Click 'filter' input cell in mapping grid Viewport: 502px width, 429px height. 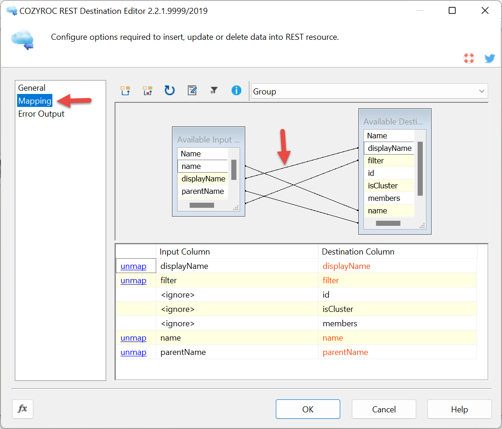coord(237,280)
